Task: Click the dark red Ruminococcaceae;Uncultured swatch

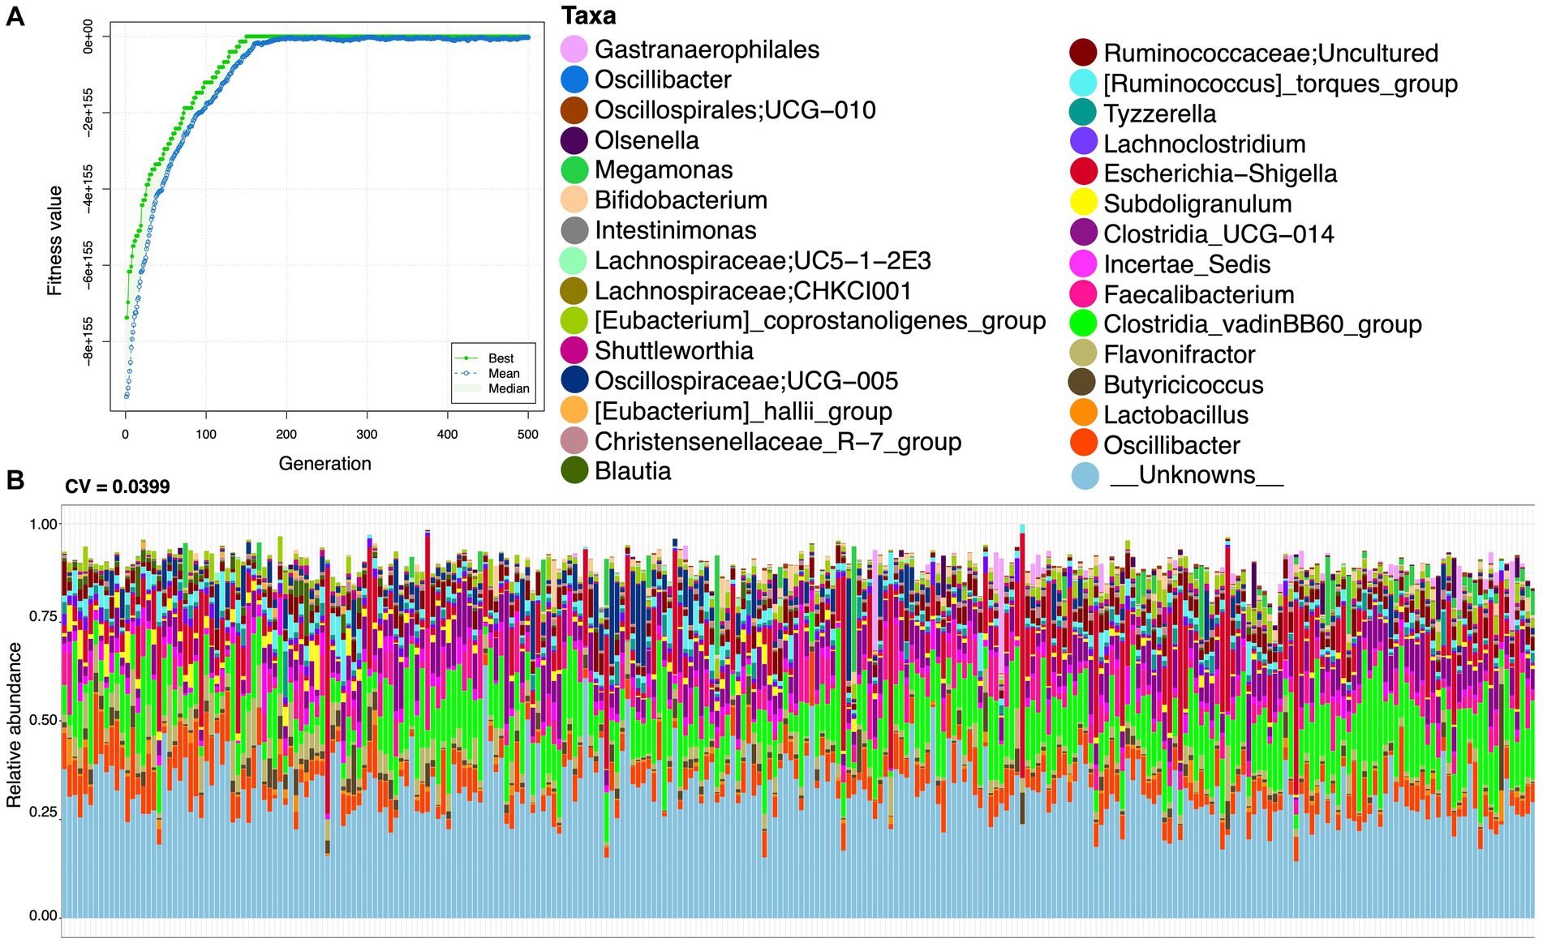Action: [x=1083, y=53]
